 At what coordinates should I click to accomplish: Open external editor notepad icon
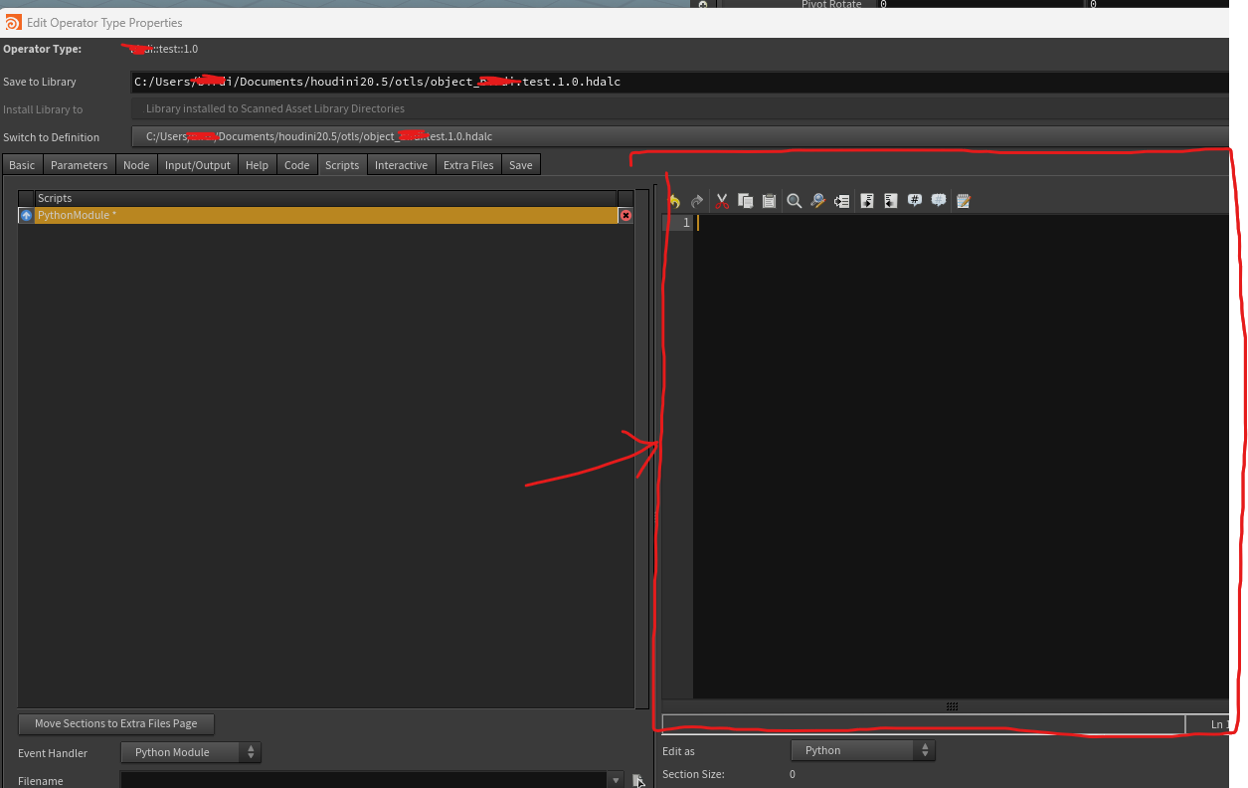point(963,201)
